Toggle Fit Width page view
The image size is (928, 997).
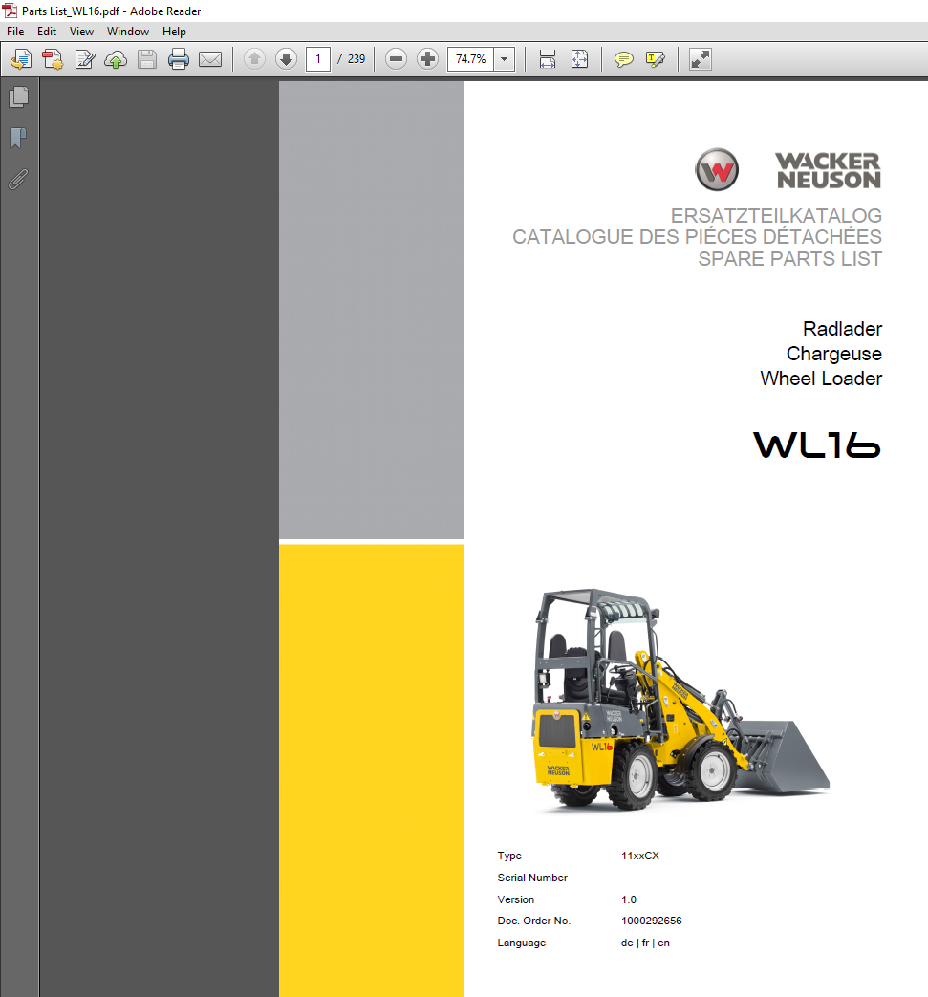click(x=547, y=58)
